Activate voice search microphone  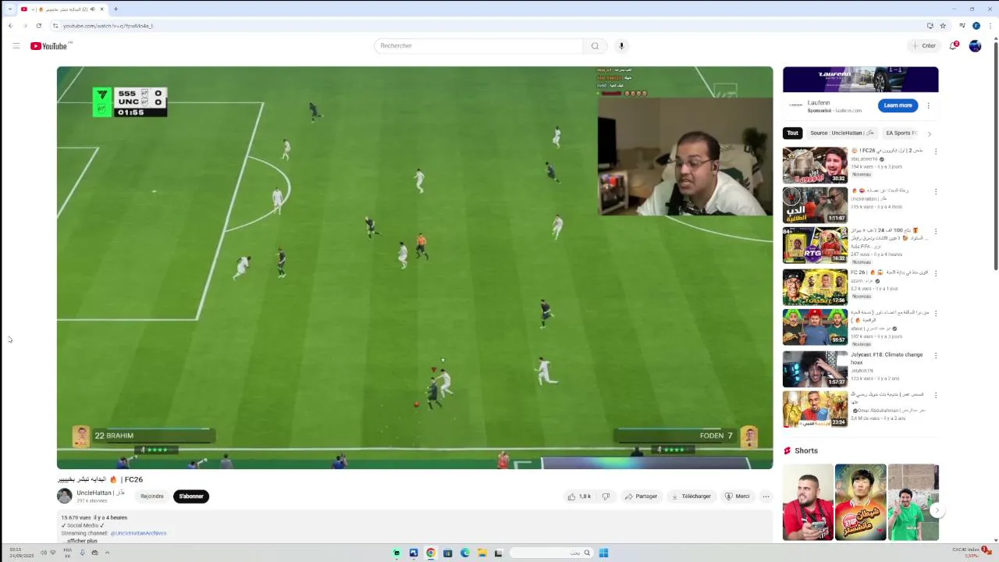[621, 46]
